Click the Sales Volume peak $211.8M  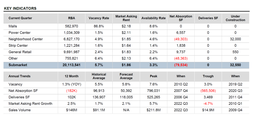pos(153,110)
